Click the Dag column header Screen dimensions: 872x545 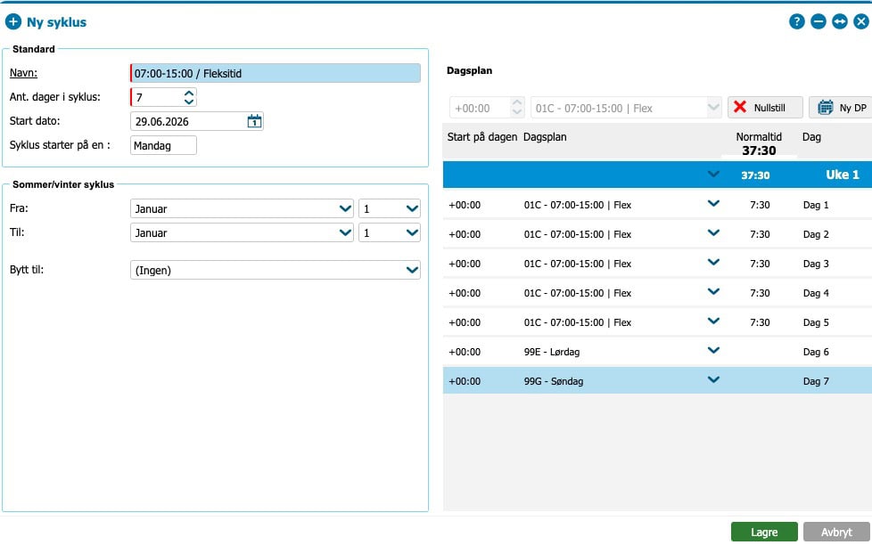tap(811, 137)
